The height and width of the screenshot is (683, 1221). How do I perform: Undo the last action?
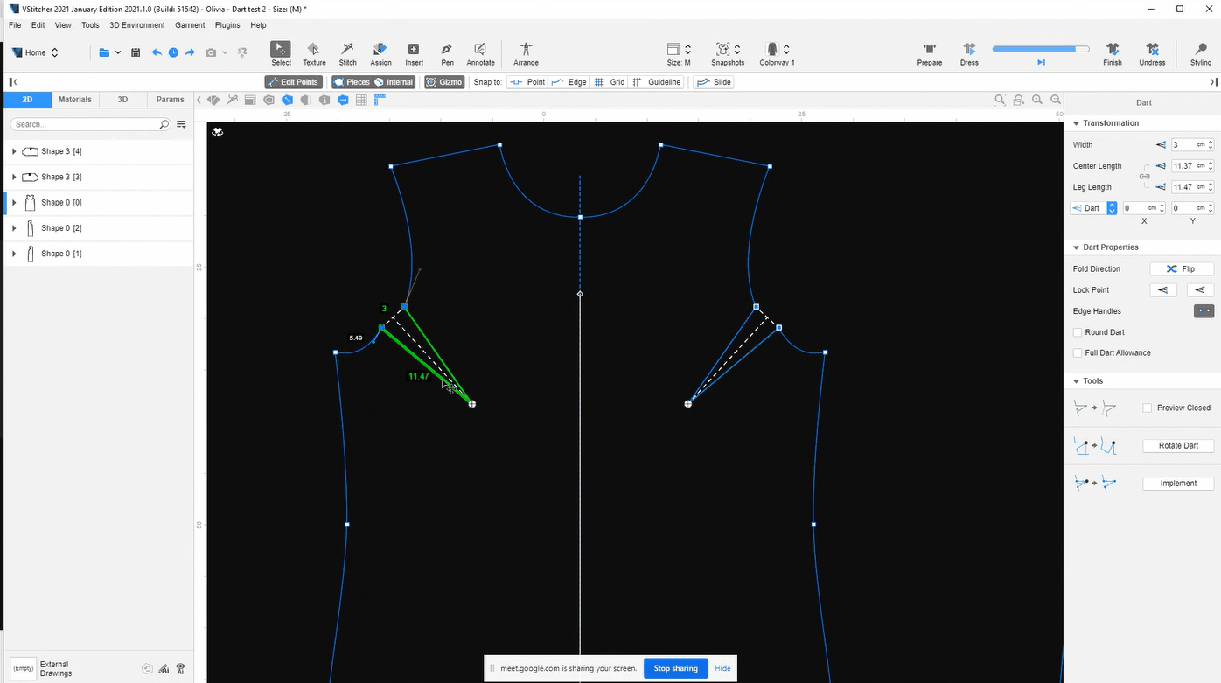[x=157, y=52]
